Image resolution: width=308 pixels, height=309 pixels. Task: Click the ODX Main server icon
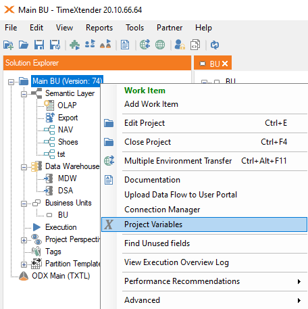point(24,276)
